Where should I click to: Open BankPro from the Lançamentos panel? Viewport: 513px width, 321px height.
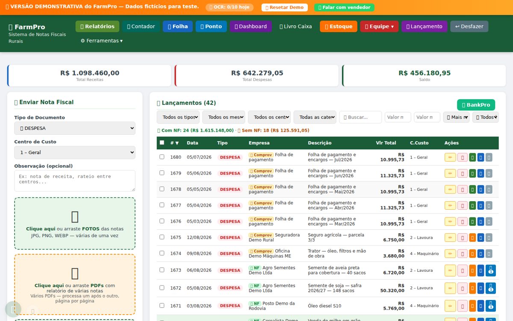(x=476, y=105)
